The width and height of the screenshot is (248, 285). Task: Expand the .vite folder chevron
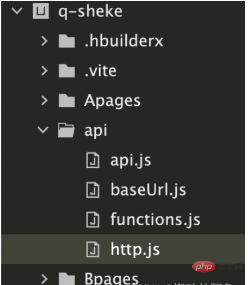(45, 70)
